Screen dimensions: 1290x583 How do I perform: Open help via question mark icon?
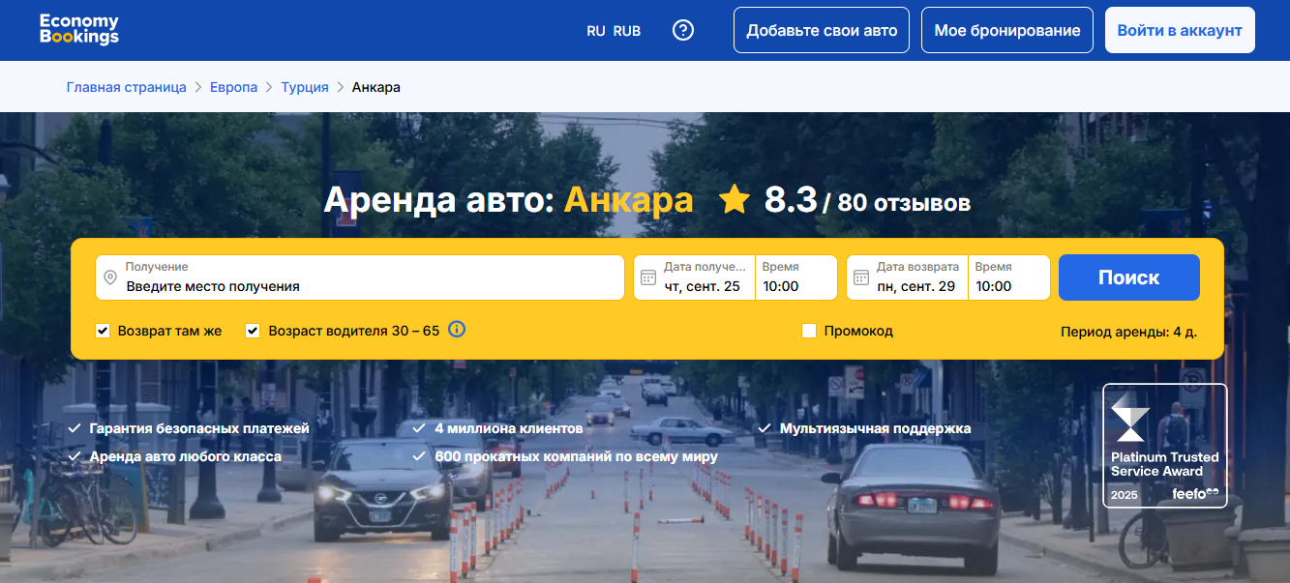pyautogui.click(x=683, y=30)
